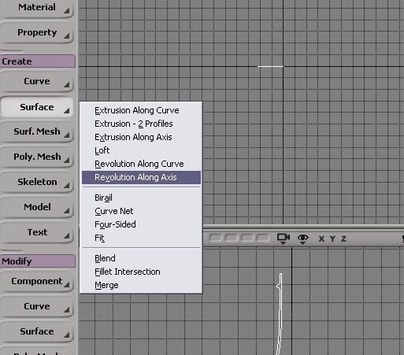Click the fourth memo camera slot
This screenshot has width=404, height=355.
[263, 238]
